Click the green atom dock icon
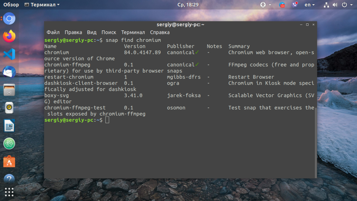The image size is (357, 201). pyautogui.click(x=9, y=144)
